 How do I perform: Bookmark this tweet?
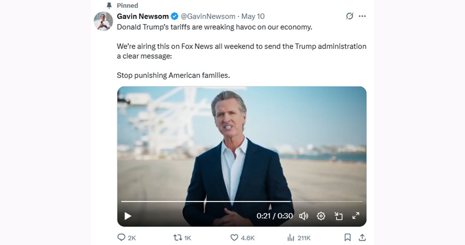[347, 237]
